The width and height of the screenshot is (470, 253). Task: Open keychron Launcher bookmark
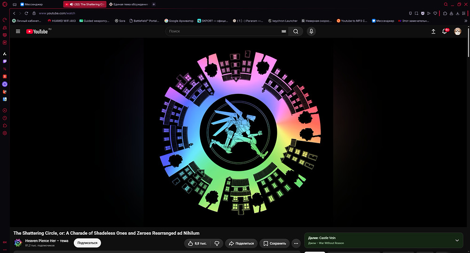click(282, 21)
